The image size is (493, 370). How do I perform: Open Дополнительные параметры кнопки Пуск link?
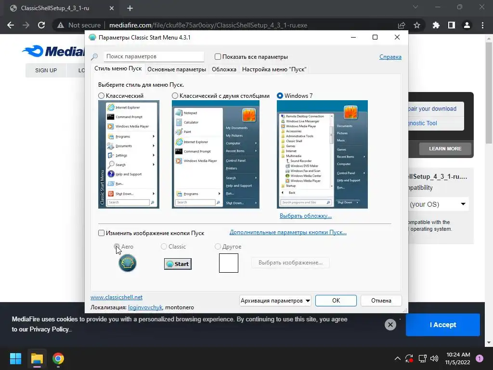(x=288, y=232)
